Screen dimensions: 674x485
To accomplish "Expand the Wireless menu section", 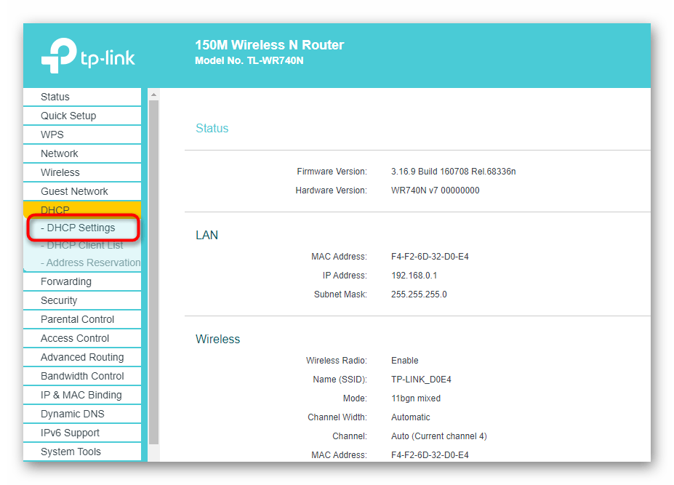I will tap(60, 172).
